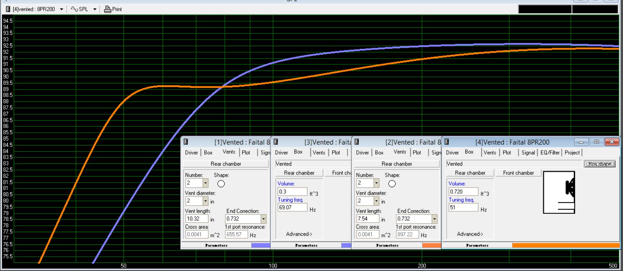The image size is (623, 271).
Task: Click Rear chamber button in window [1]
Action: pyautogui.click(x=226, y=164)
